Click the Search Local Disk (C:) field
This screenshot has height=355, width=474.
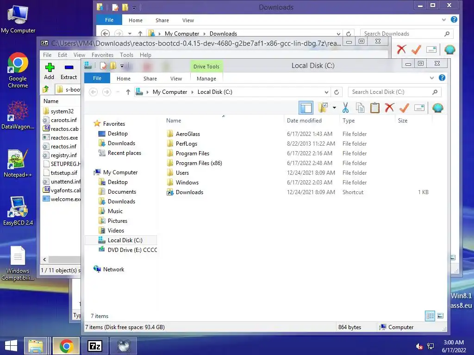pos(394,92)
